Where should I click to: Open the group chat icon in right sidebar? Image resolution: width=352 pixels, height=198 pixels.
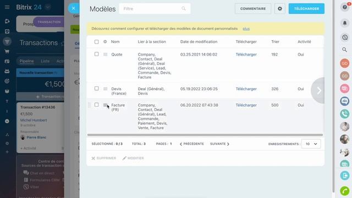(345, 101)
